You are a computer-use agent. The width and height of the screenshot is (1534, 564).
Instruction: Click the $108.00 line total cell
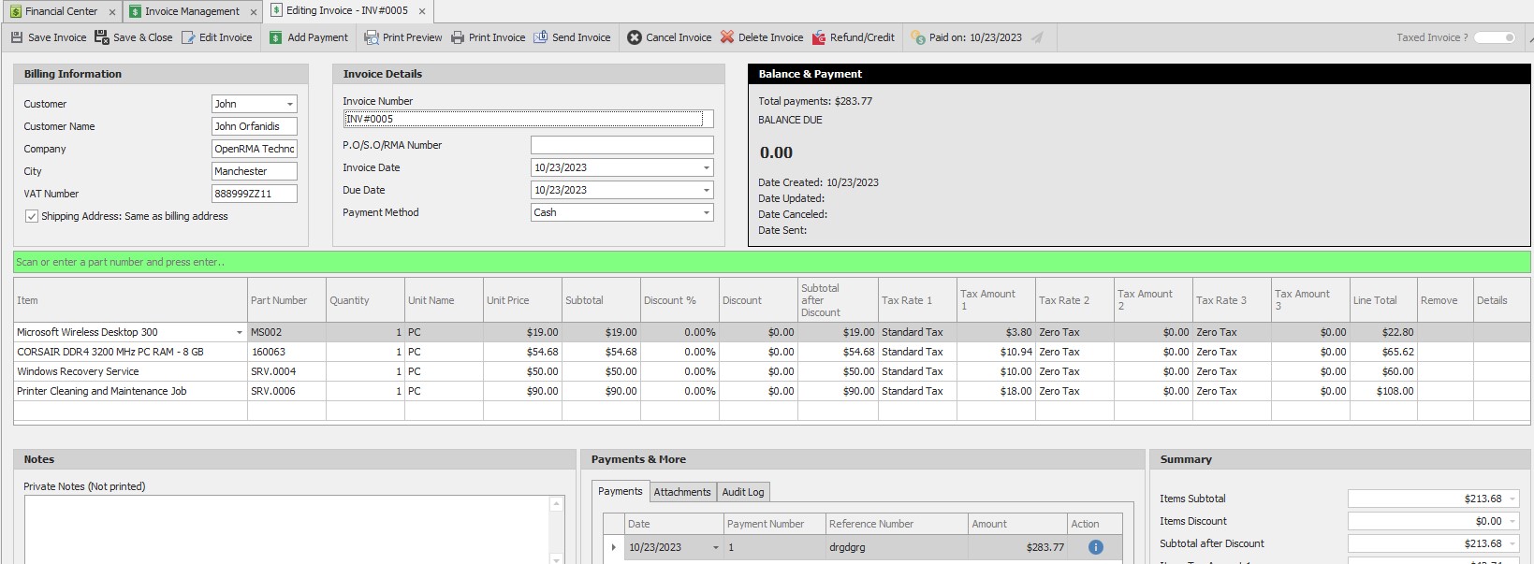pos(1383,391)
